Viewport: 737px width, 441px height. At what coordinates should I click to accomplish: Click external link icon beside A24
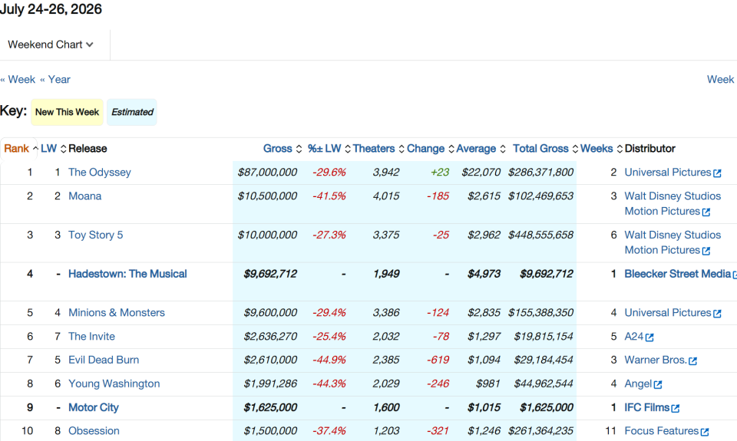pos(649,337)
